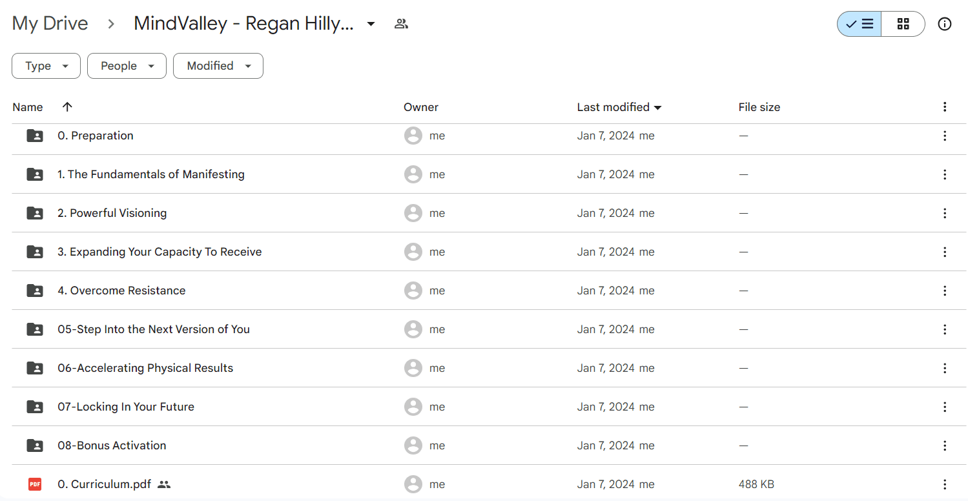Click folder icon next to 4. Overcome Resistance
This screenshot has width=968, height=501.
coord(35,291)
